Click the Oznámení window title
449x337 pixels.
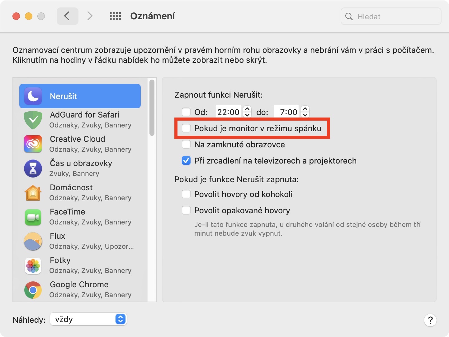point(153,16)
